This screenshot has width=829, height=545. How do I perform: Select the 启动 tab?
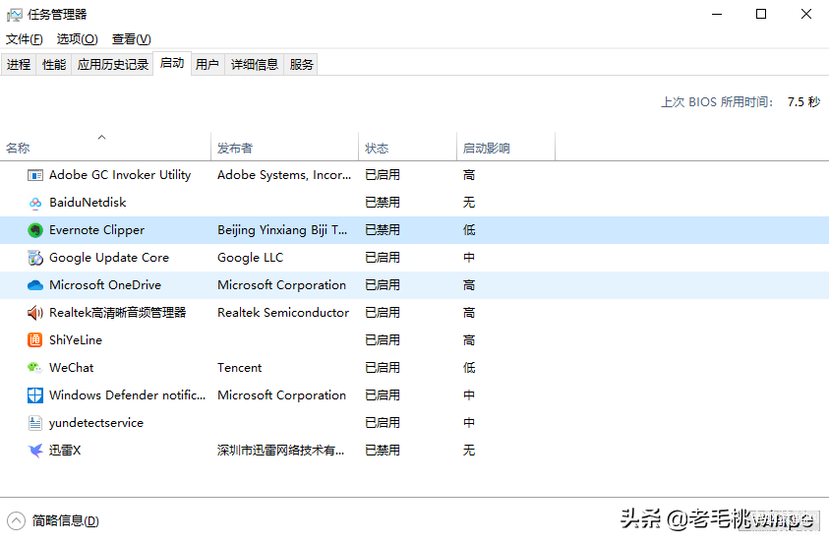[172, 64]
